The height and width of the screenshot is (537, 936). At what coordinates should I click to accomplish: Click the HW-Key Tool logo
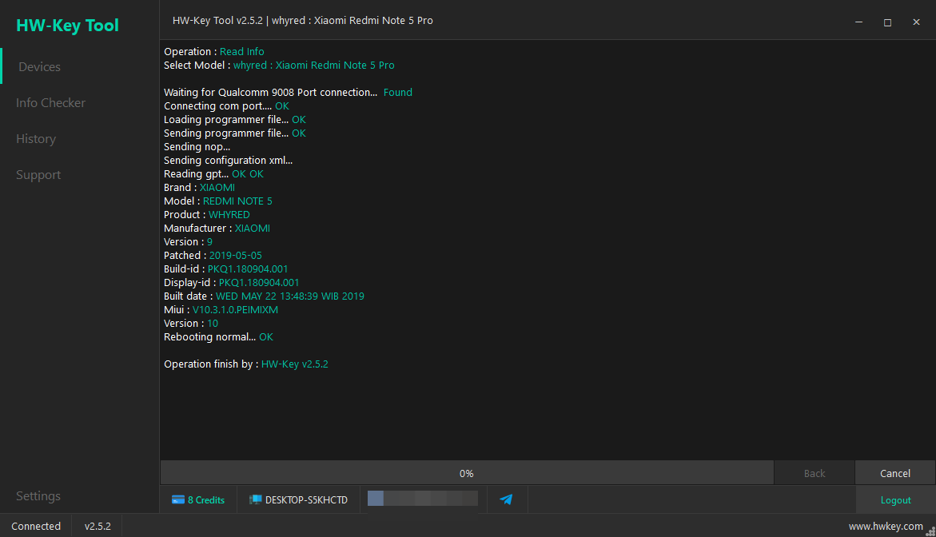(67, 25)
